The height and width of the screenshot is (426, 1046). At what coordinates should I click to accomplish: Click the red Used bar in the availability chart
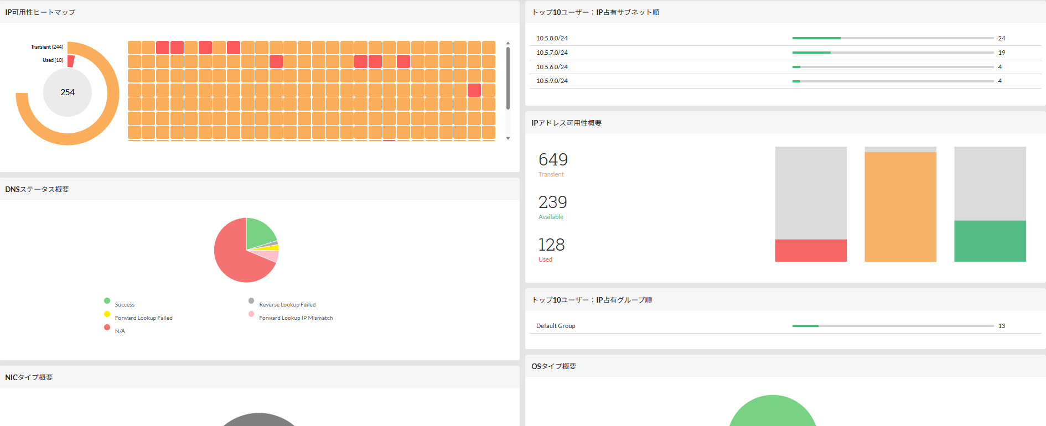point(811,251)
